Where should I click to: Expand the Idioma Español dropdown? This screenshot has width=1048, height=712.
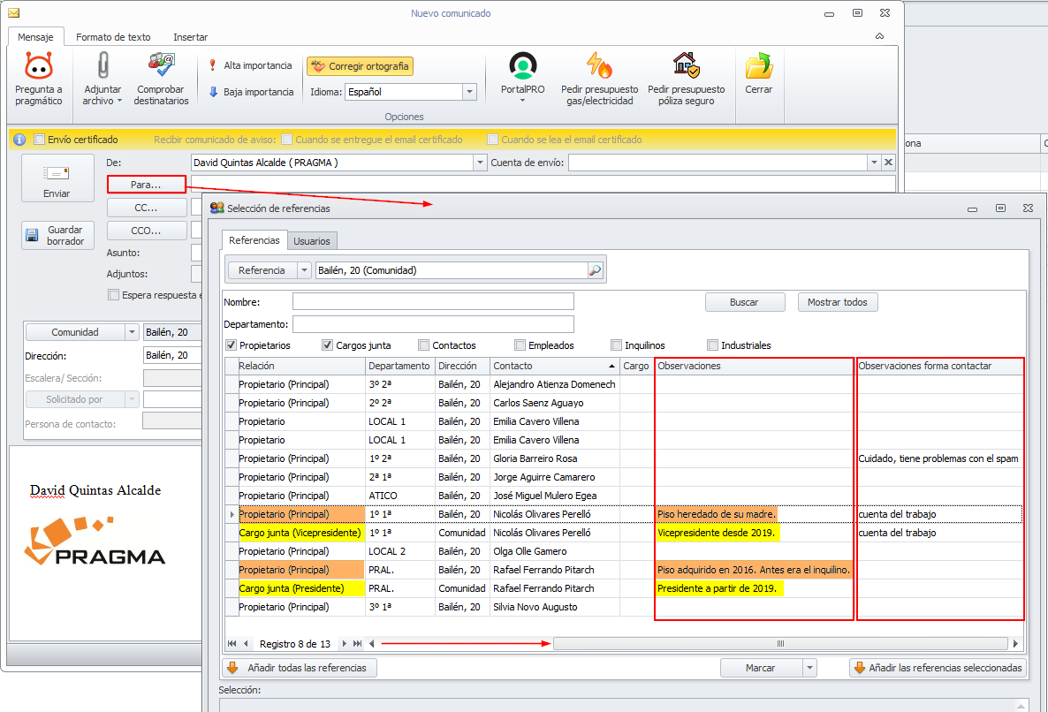(469, 92)
